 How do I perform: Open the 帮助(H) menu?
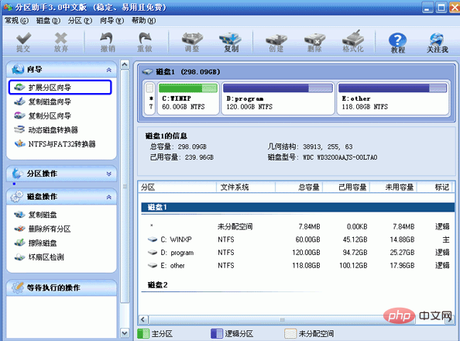click(x=144, y=21)
